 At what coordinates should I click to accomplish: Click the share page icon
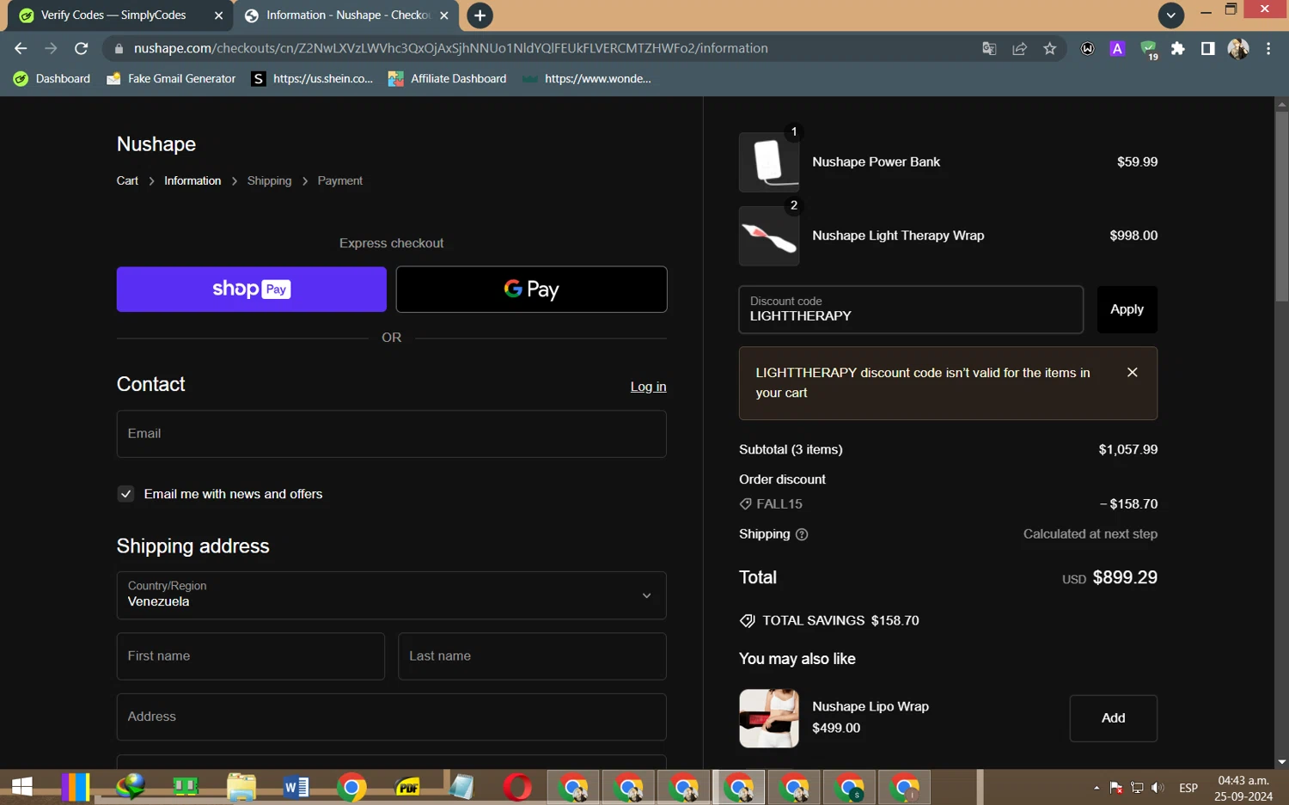click(x=1020, y=49)
